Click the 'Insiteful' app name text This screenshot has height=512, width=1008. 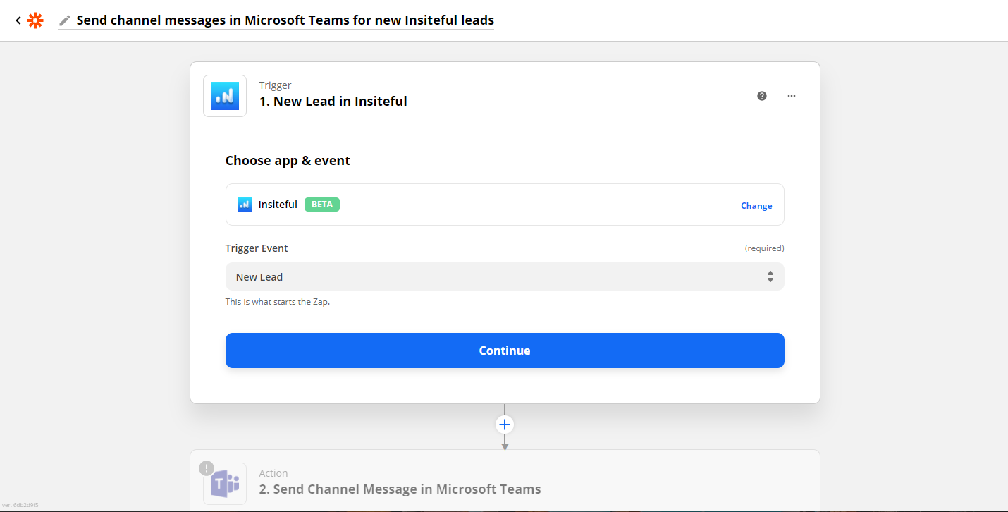coord(278,205)
